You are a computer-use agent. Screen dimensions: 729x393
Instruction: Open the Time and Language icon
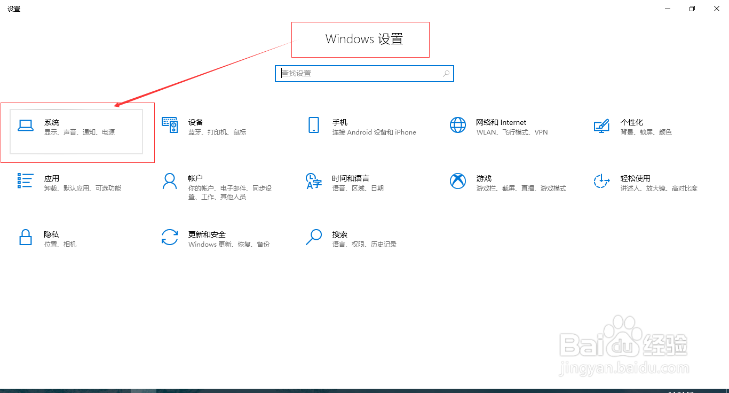coord(314,181)
